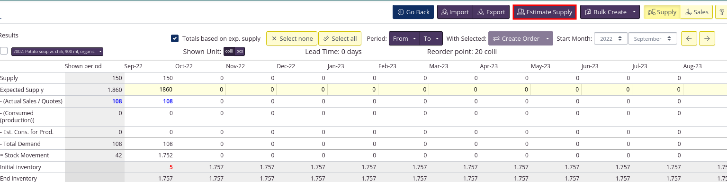Click the Nov-22 Expected Supply field
727x182 pixels.
point(251,90)
